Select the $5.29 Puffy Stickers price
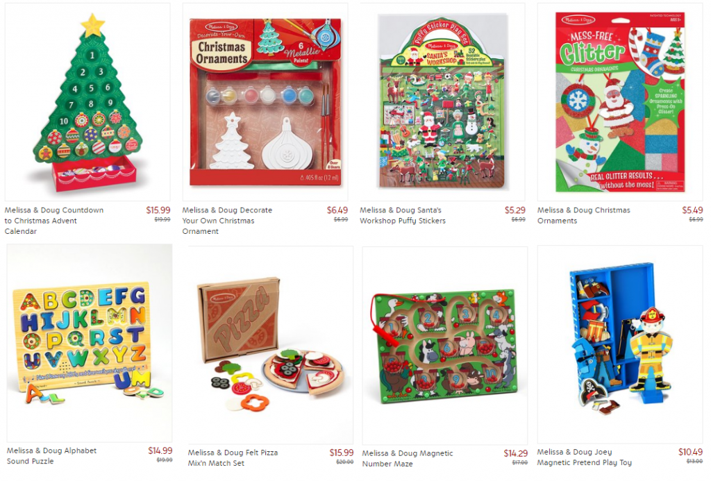The width and height of the screenshot is (711, 481). pyautogui.click(x=515, y=210)
